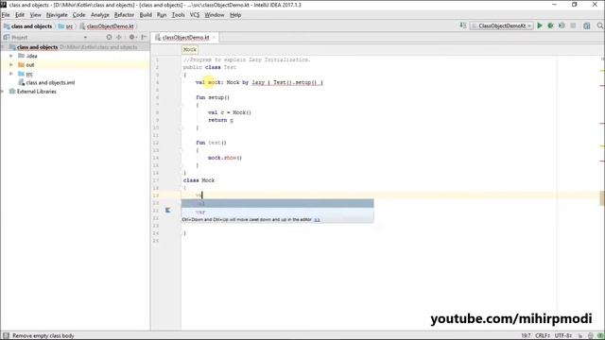This screenshot has width=605, height=340.
Task: Expand the src folder arrow
Action: click(11, 74)
